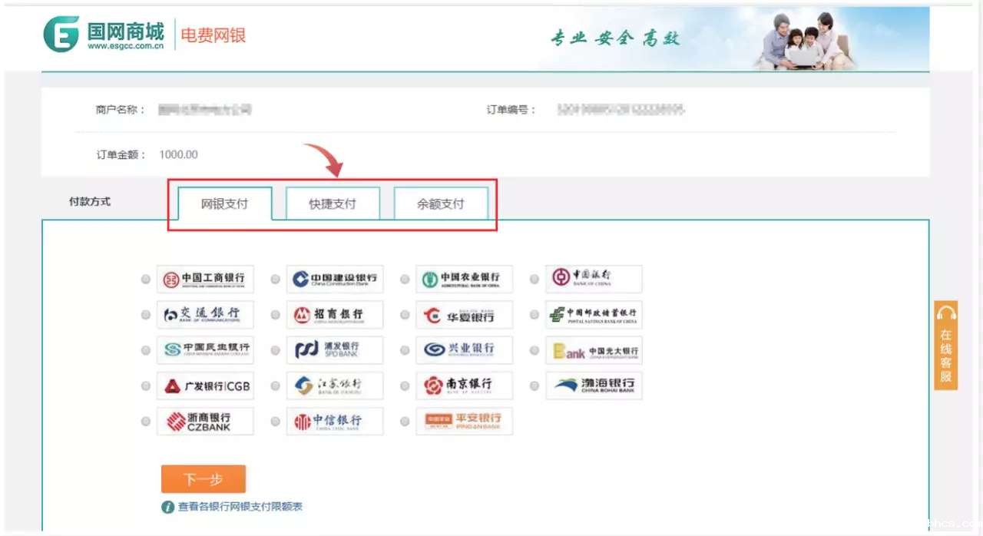This screenshot has height=536, width=983.
Task: Select the Huaxia Bank radio button
Action: click(x=405, y=316)
